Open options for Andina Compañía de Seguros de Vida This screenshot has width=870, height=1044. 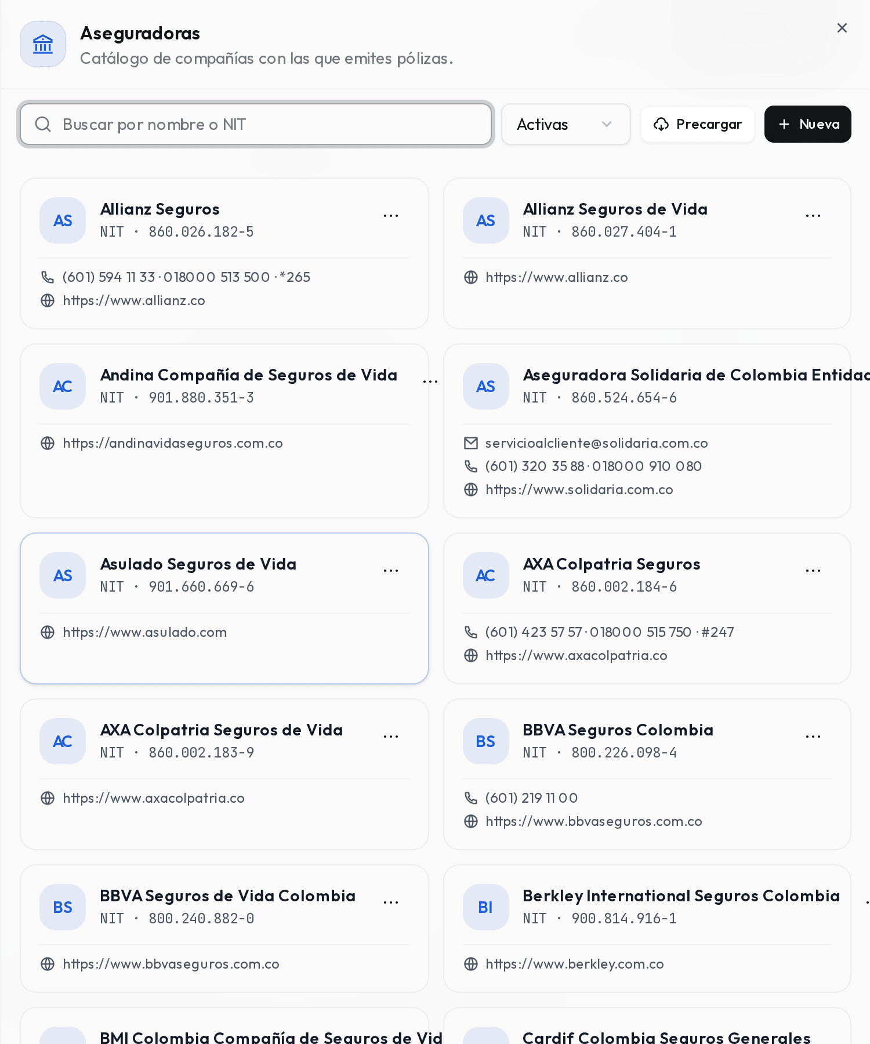tap(430, 382)
